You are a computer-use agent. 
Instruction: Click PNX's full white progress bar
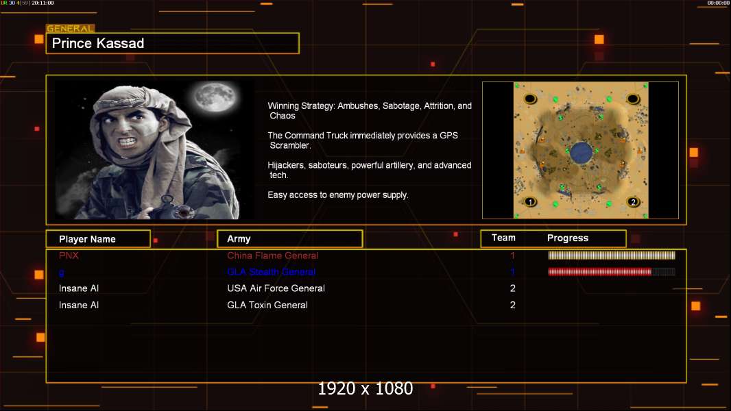612,255
